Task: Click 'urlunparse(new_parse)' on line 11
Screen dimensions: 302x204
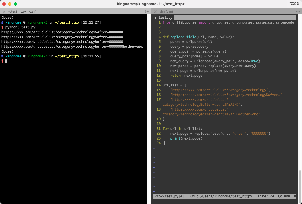Action: [x=215, y=70]
